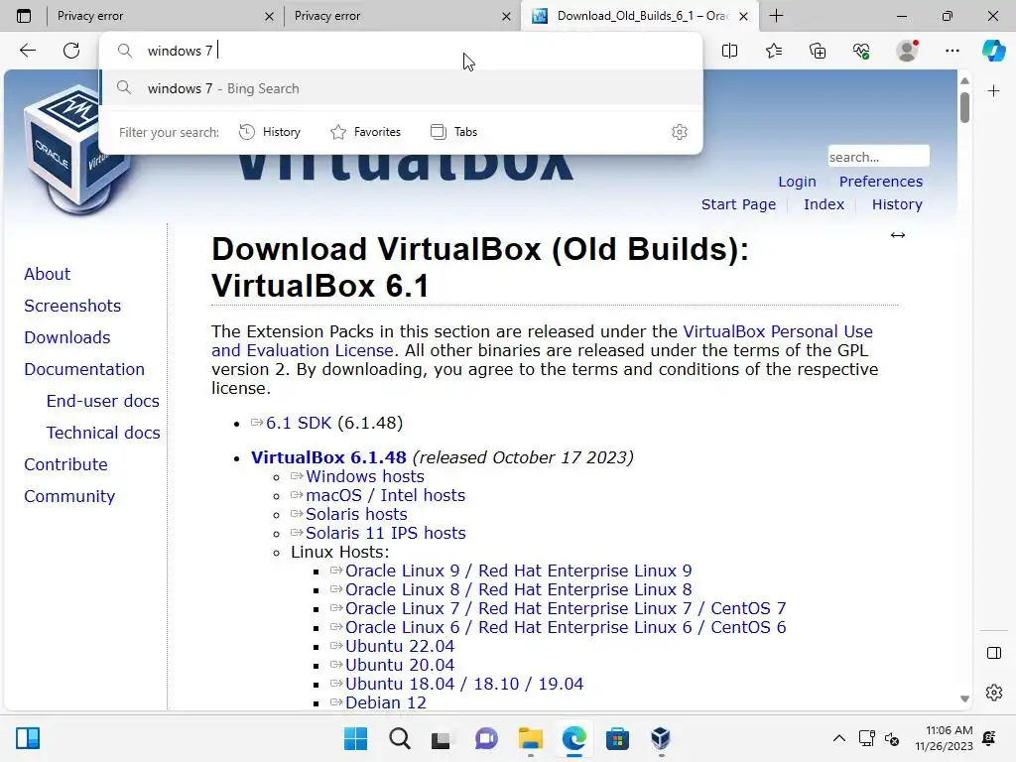Open the Index link
The image size is (1016, 762).
824,204
